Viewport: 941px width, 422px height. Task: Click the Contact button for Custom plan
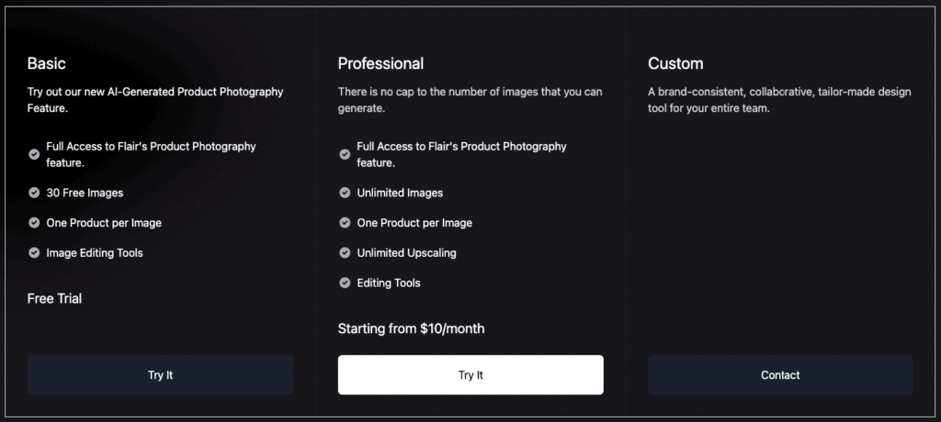(780, 374)
